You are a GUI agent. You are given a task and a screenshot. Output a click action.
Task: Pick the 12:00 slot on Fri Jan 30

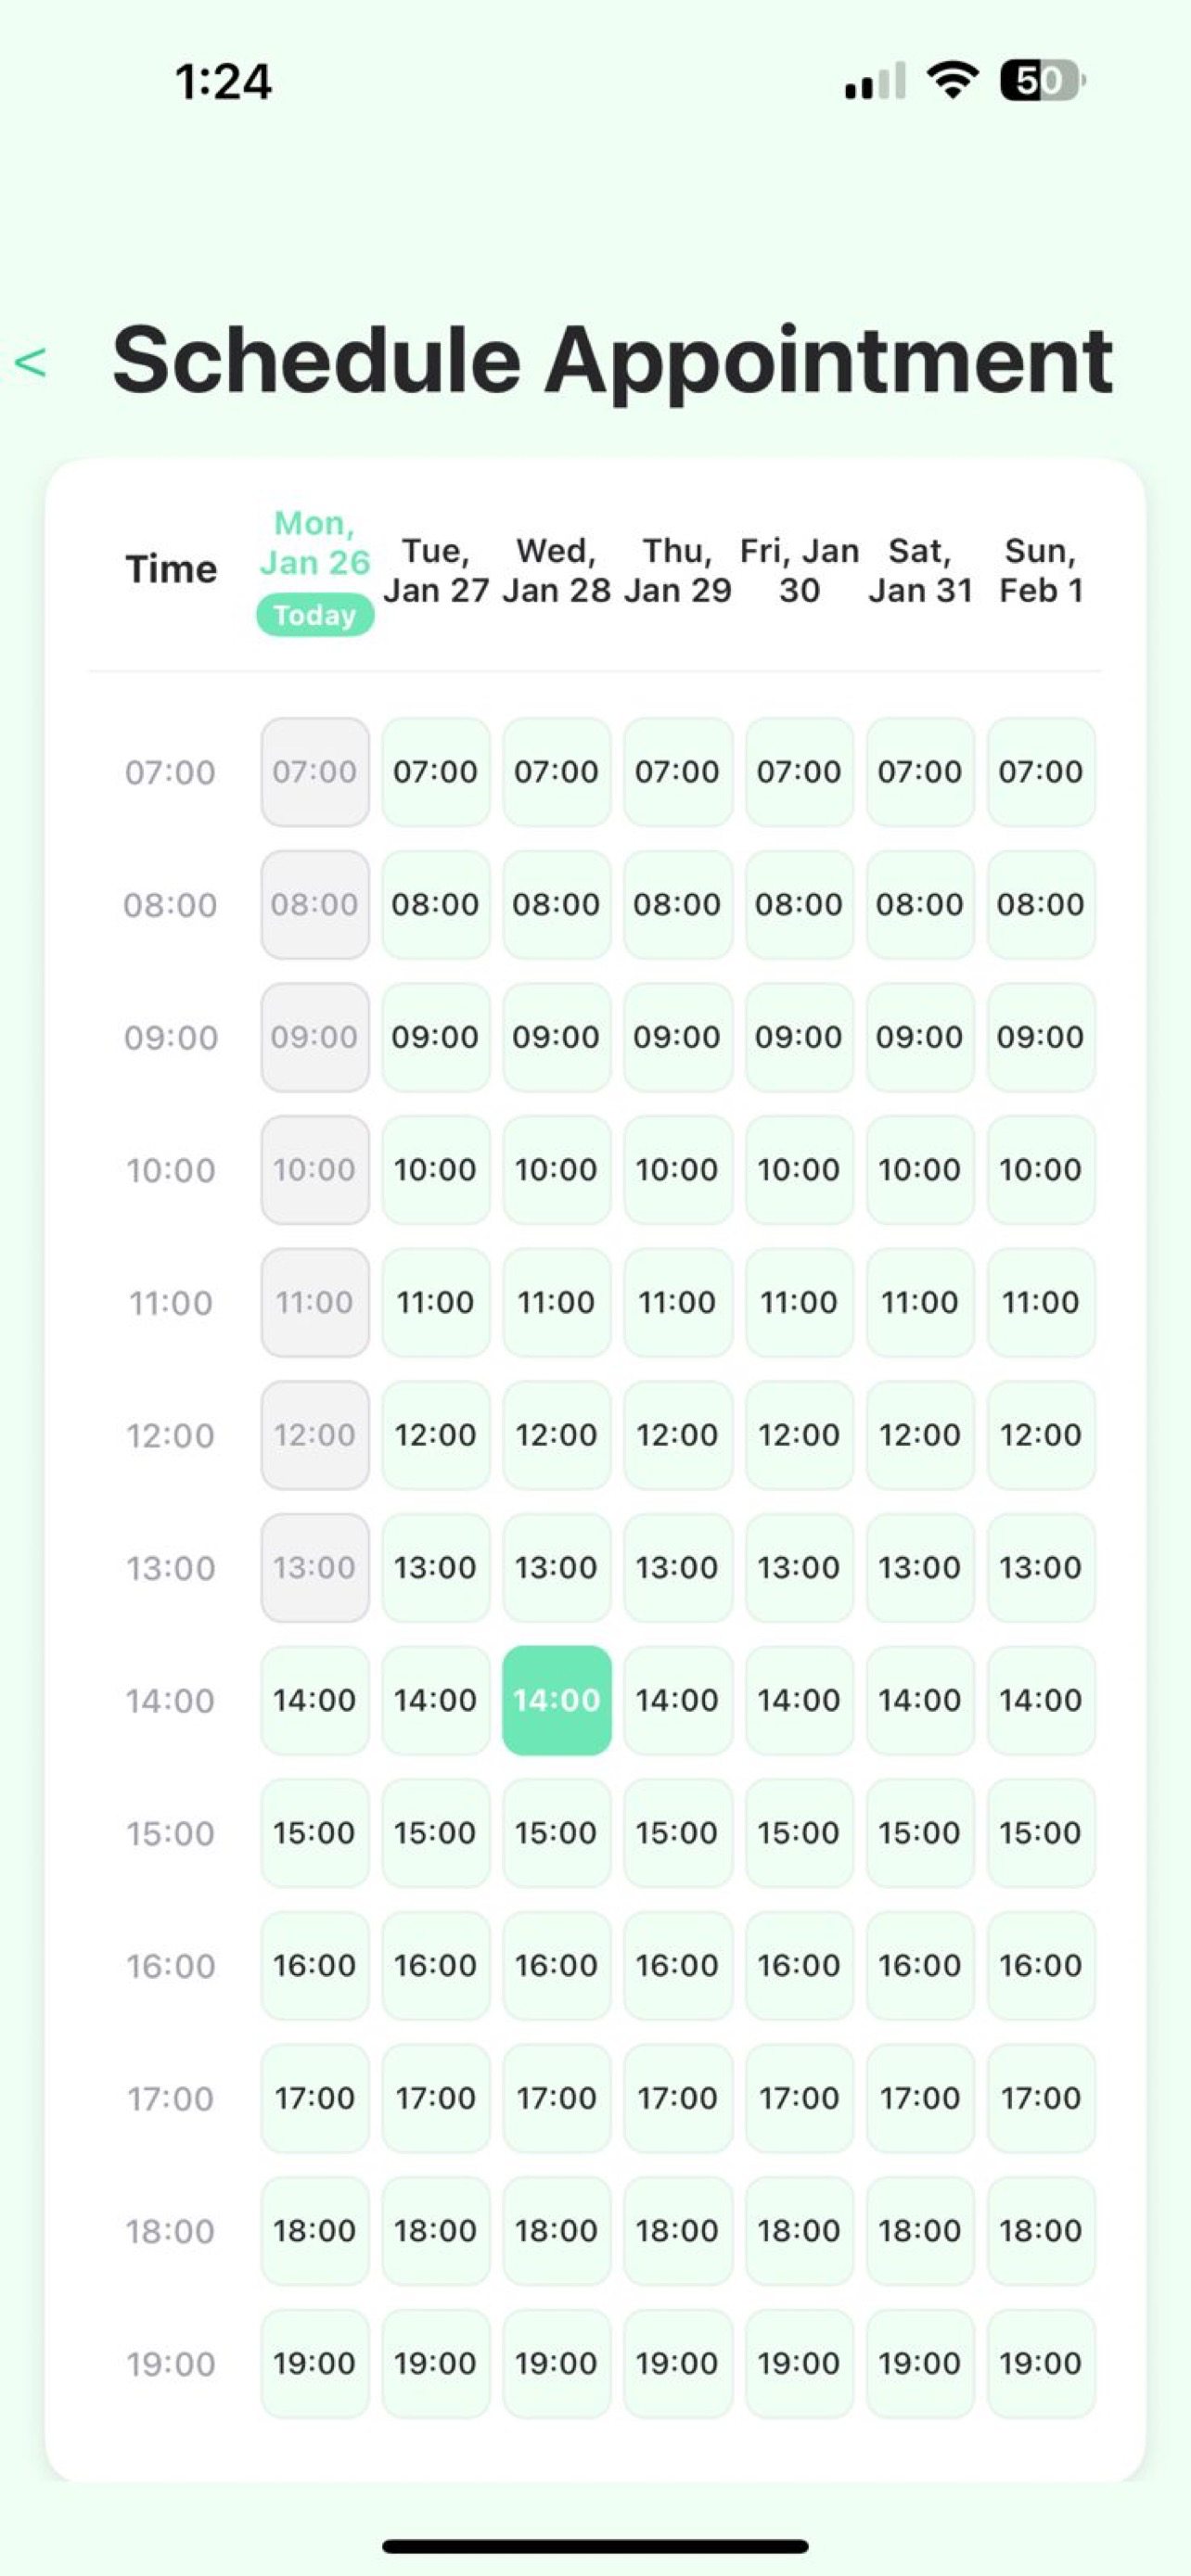click(799, 1435)
